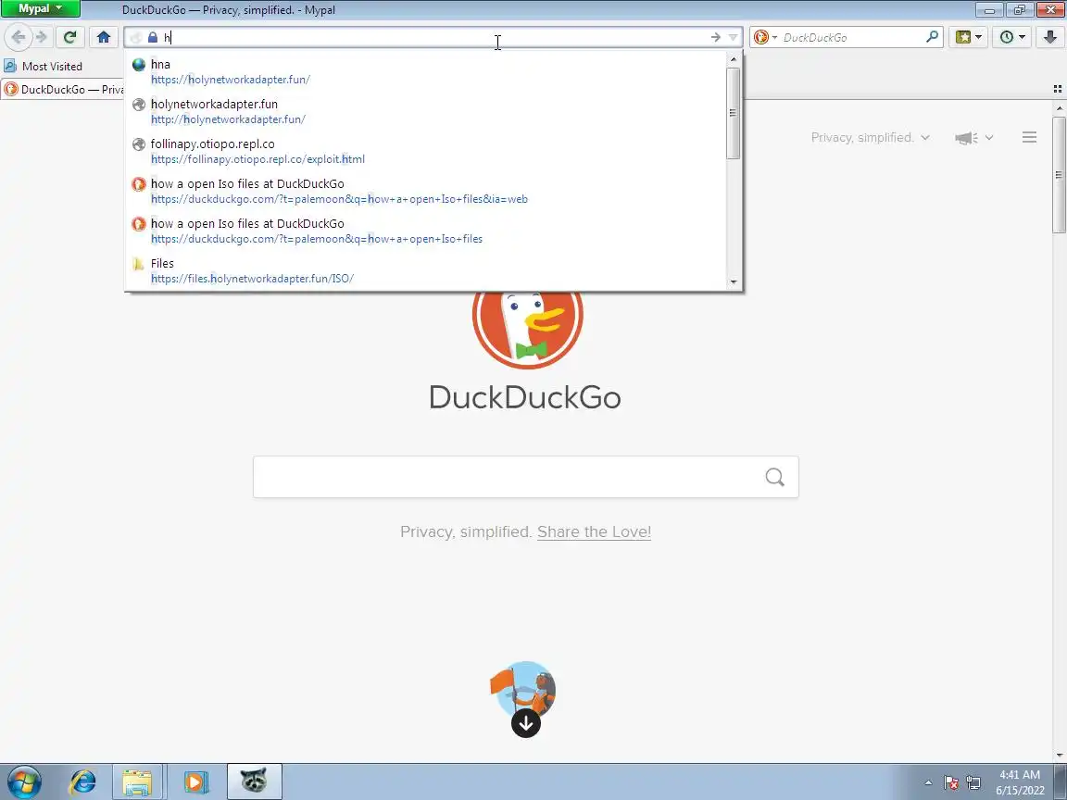The image size is (1067, 800).
Task: Click the down arrow circle to scroll page
Action: [526, 722]
